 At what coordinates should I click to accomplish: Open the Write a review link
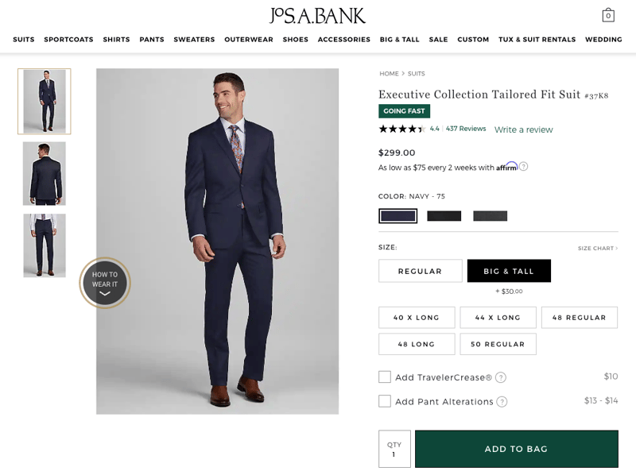[523, 129]
